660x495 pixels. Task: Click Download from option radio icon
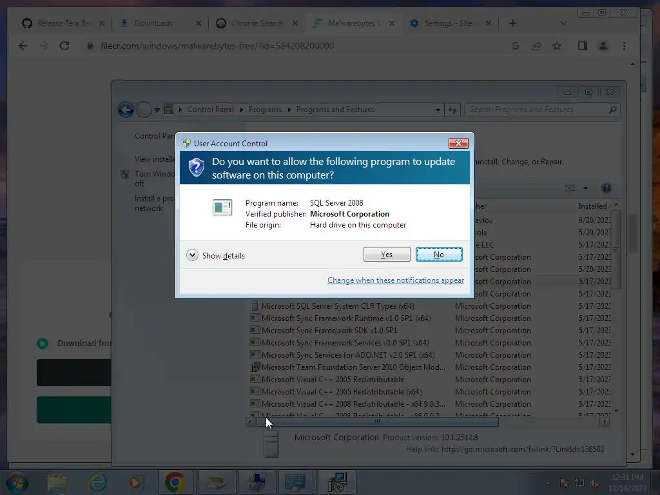(x=43, y=344)
